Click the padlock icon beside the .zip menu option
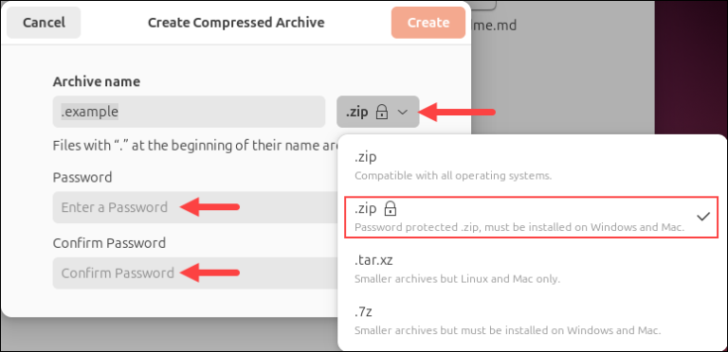728x352 pixels. point(391,209)
